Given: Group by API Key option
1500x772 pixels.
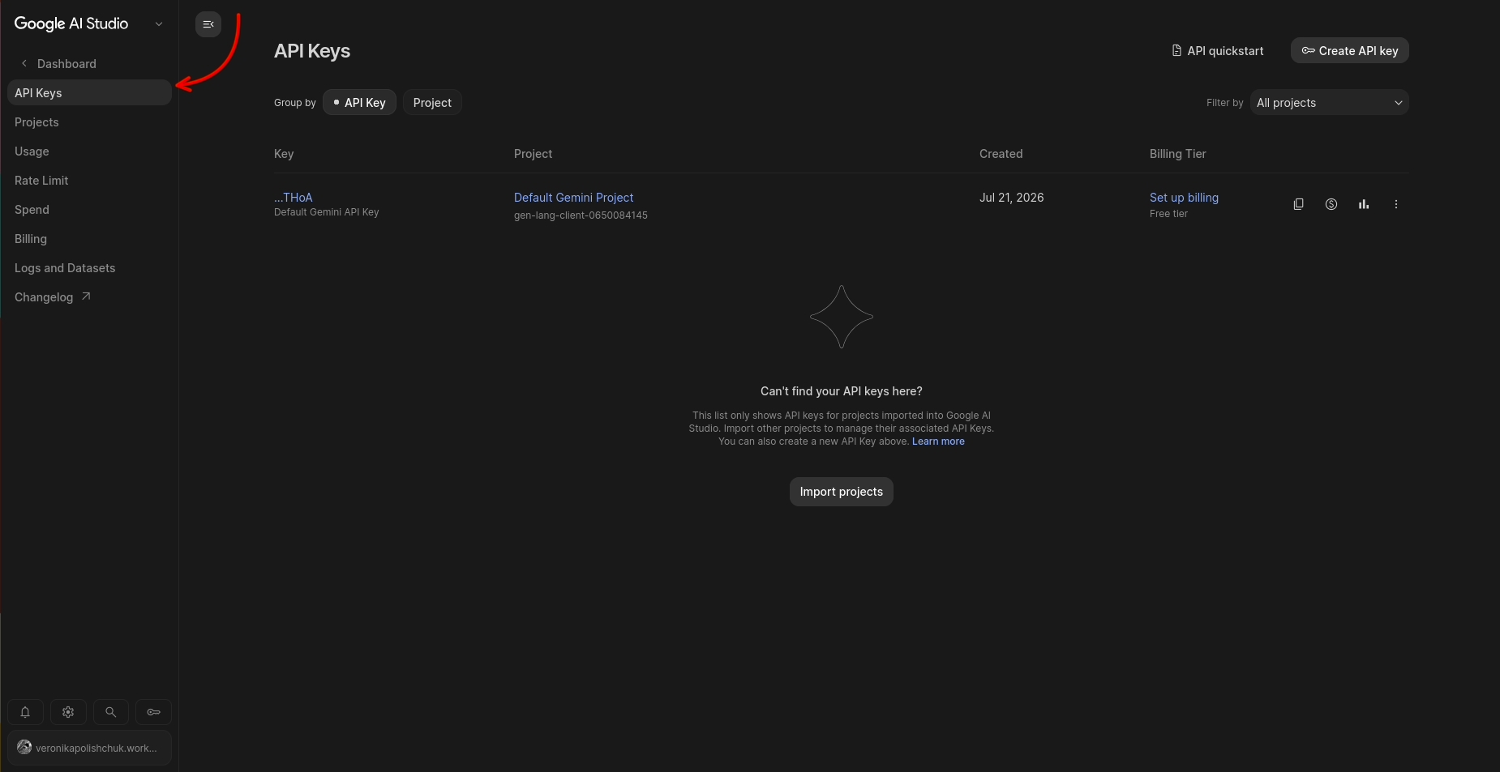Looking at the screenshot, I should (359, 103).
